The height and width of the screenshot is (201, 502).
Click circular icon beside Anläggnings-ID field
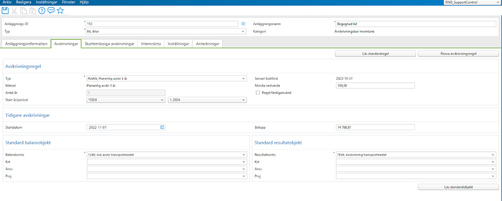pyautogui.click(x=243, y=24)
